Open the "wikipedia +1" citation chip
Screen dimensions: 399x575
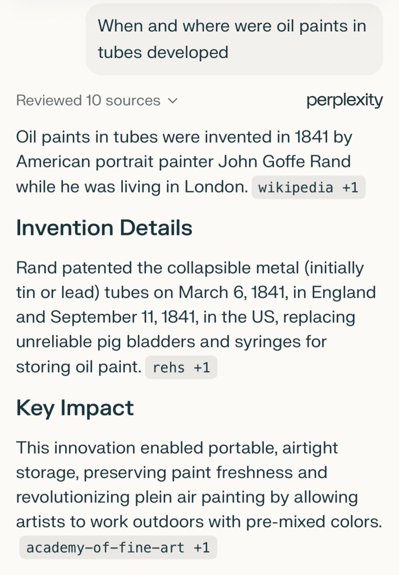308,188
